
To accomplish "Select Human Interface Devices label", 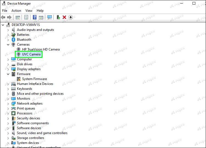I will (x=35, y=84).
